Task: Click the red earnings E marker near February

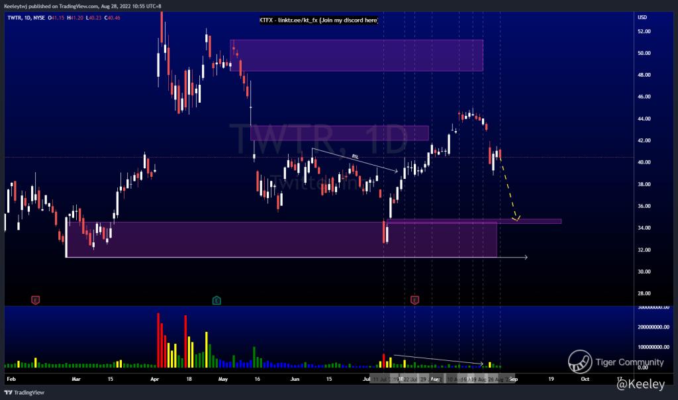Action: [36, 300]
